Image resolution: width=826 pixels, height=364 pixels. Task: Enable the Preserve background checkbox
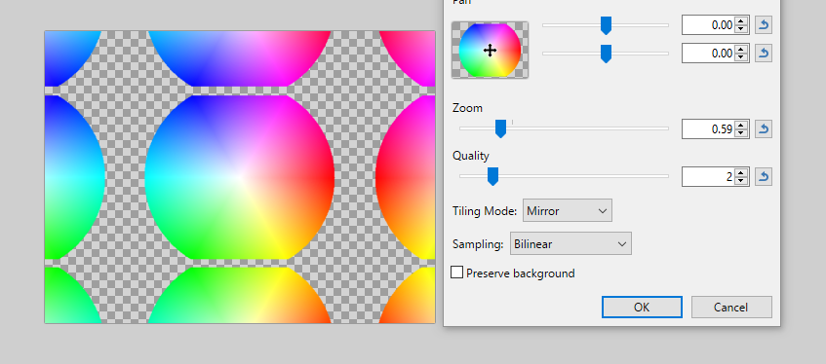click(x=457, y=273)
